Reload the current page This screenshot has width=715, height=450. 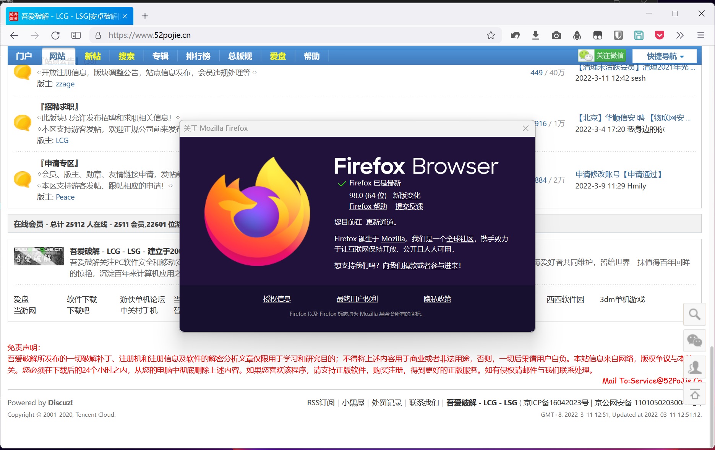(55, 35)
